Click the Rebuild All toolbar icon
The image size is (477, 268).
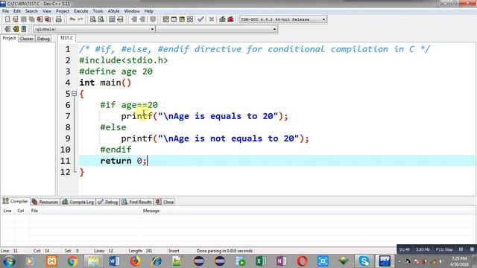(x=190, y=19)
